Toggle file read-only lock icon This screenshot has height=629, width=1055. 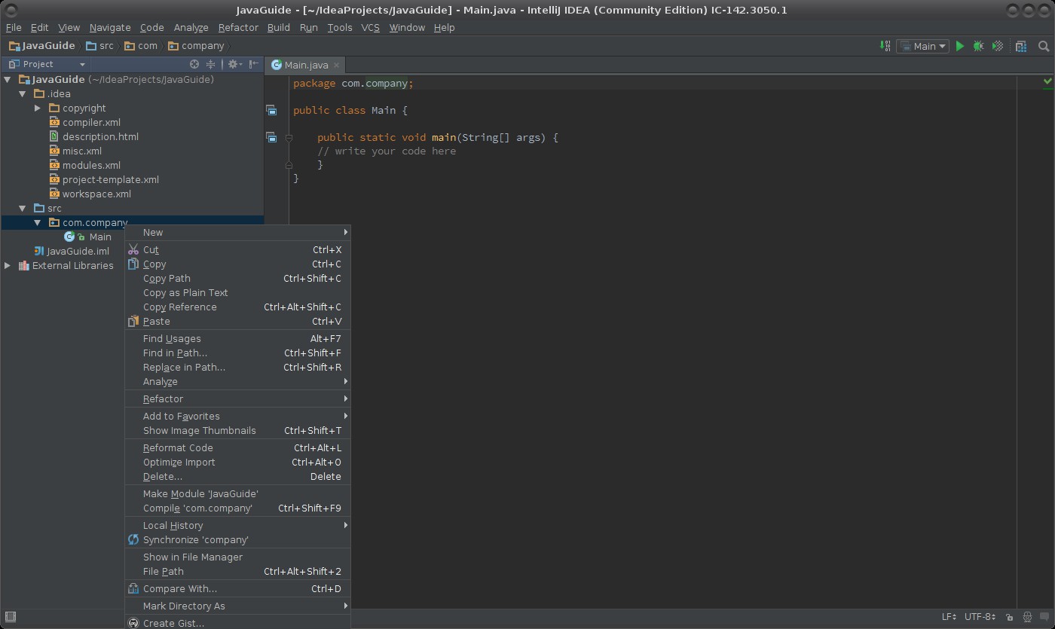pos(1009,617)
